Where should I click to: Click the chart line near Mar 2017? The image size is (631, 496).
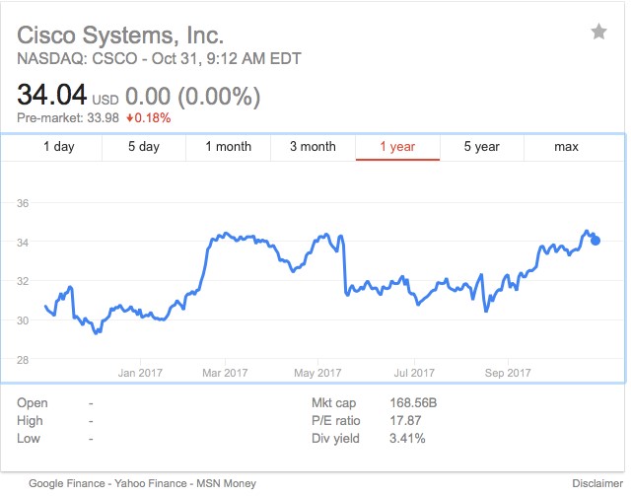[x=225, y=234]
